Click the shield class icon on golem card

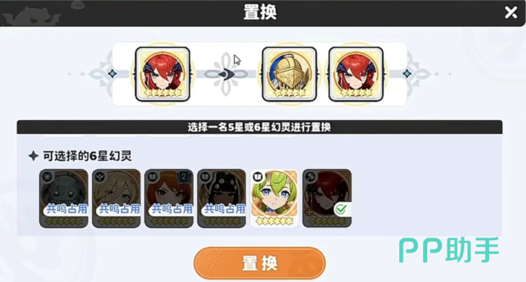47,177
